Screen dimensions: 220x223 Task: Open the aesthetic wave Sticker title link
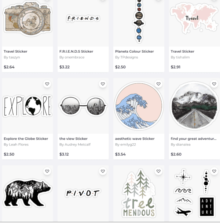[135, 139]
